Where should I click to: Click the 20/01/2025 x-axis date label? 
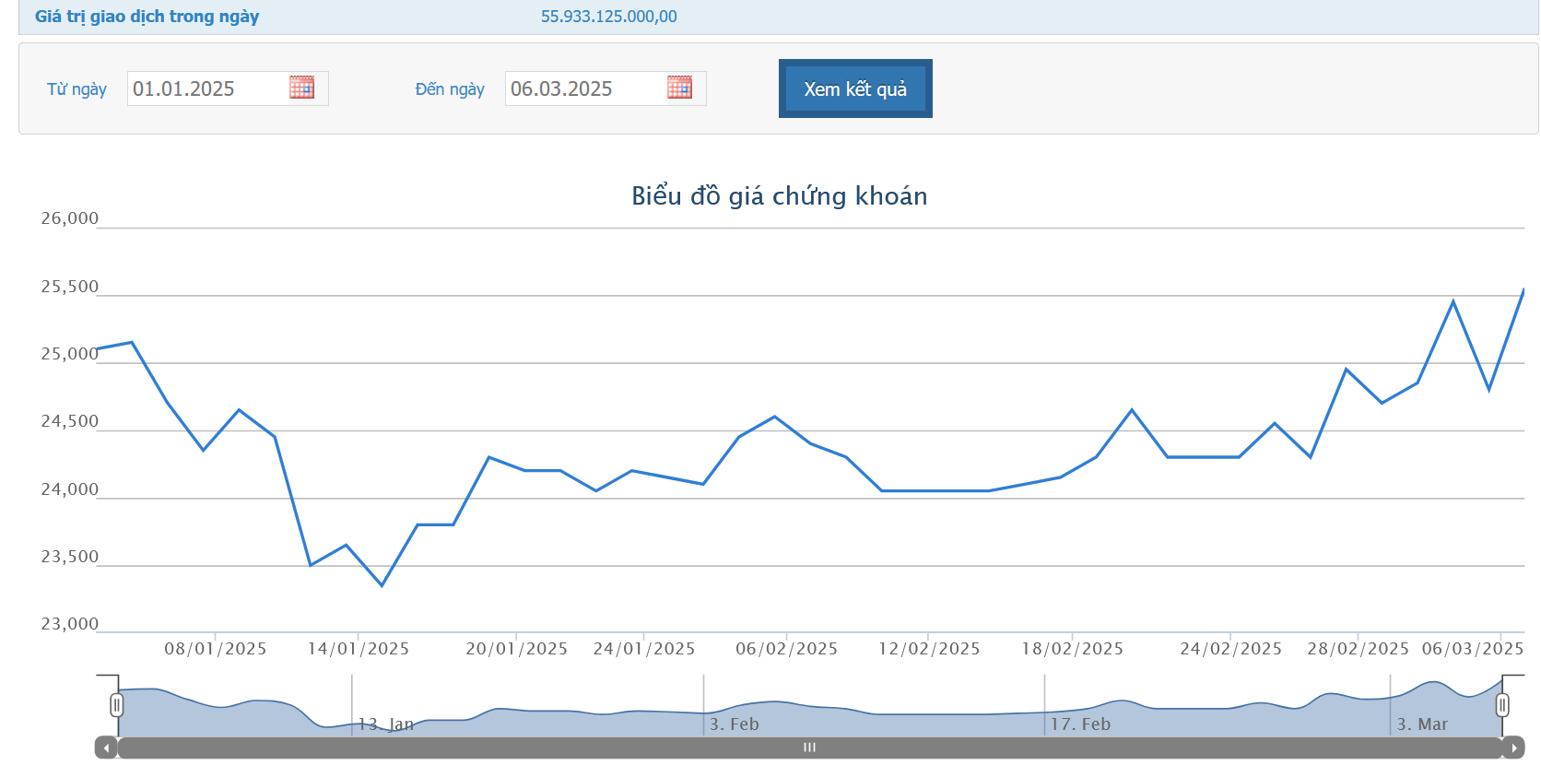click(x=516, y=649)
